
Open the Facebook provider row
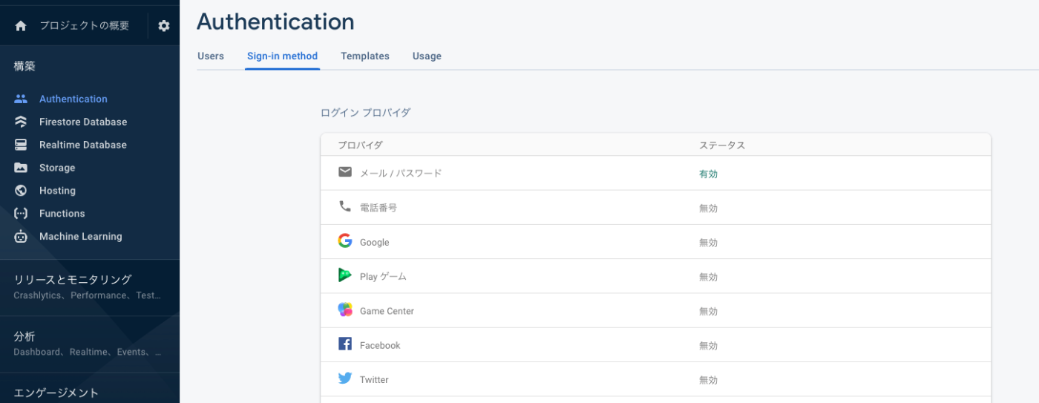(655, 345)
